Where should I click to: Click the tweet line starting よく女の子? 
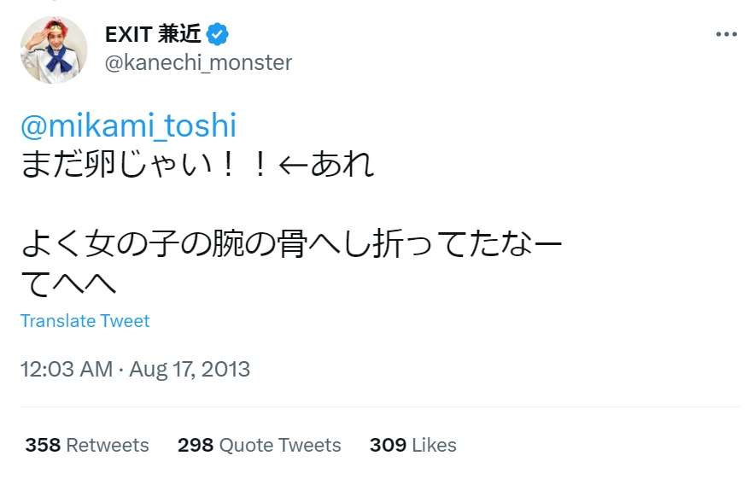290,247
